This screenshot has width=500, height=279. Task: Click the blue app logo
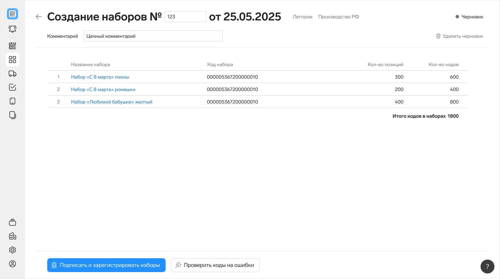click(x=12, y=14)
